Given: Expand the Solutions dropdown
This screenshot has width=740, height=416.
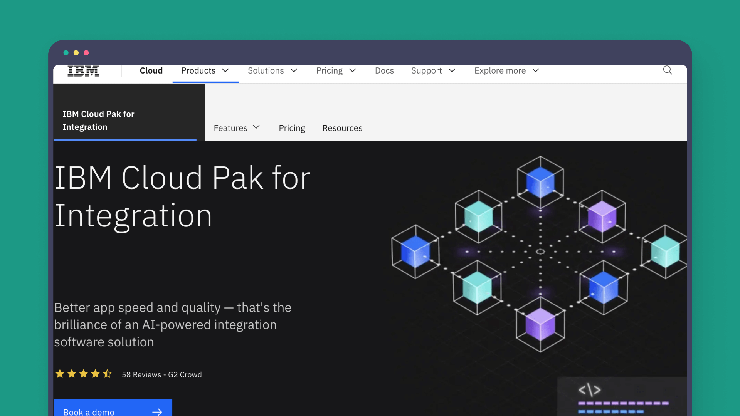Looking at the screenshot, I should pyautogui.click(x=272, y=71).
